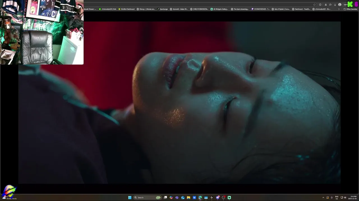Image resolution: width=359 pixels, height=201 pixels.
Task: Open The best streaming bookmark
Action: tap(240, 9)
